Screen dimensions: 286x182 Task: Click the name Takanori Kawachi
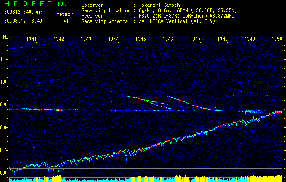(160, 5)
